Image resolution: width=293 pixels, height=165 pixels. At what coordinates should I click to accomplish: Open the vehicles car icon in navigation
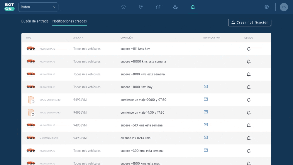175,7
